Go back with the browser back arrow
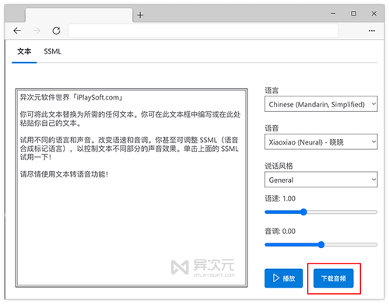 tap(17, 31)
